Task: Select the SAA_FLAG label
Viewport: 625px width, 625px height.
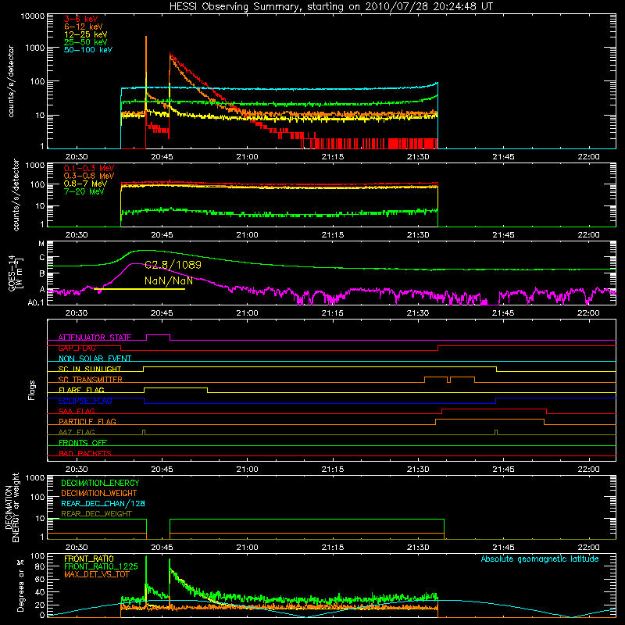Action: click(x=77, y=411)
